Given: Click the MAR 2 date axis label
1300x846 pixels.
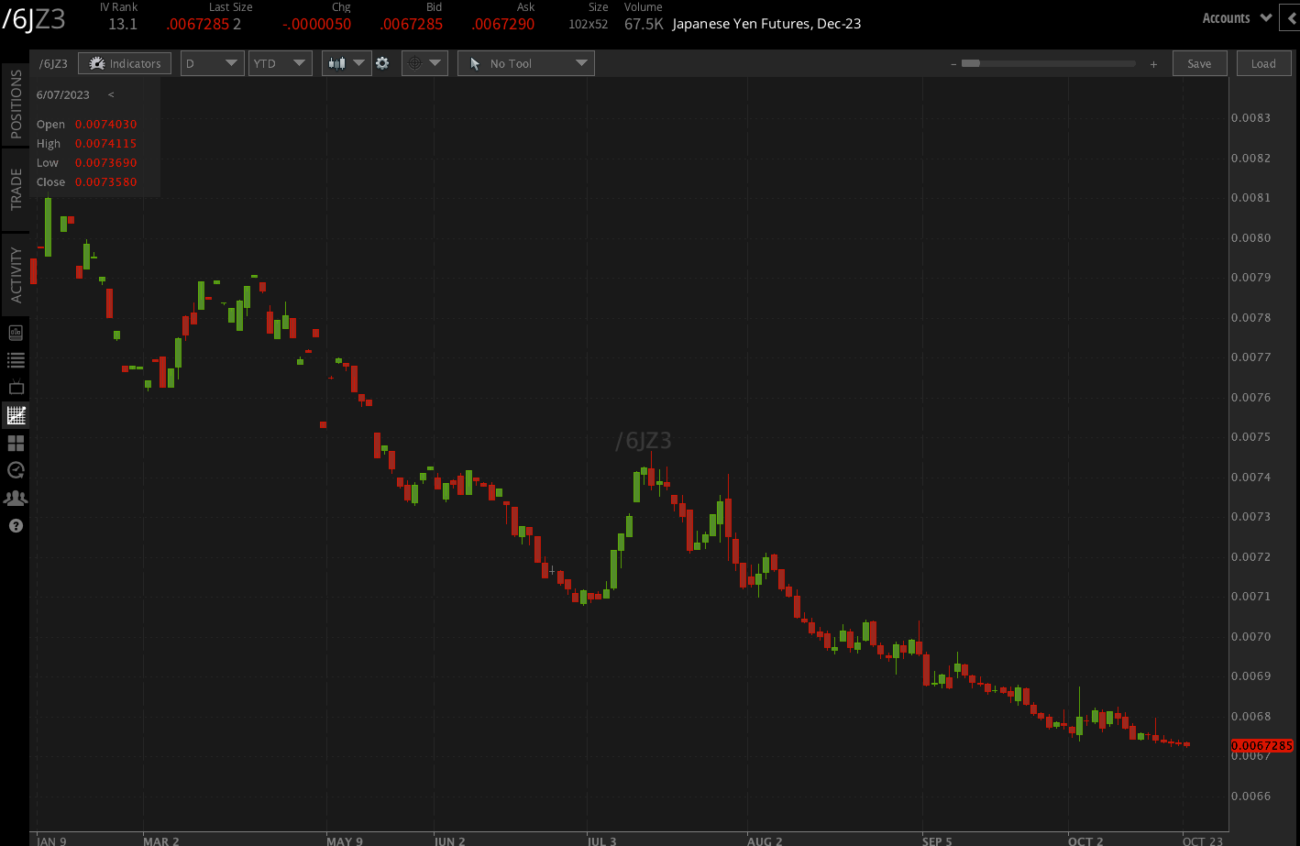Looking at the screenshot, I should [x=161, y=841].
